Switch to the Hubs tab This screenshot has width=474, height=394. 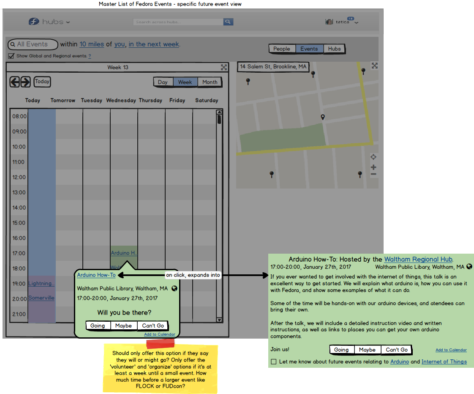coord(334,49)
